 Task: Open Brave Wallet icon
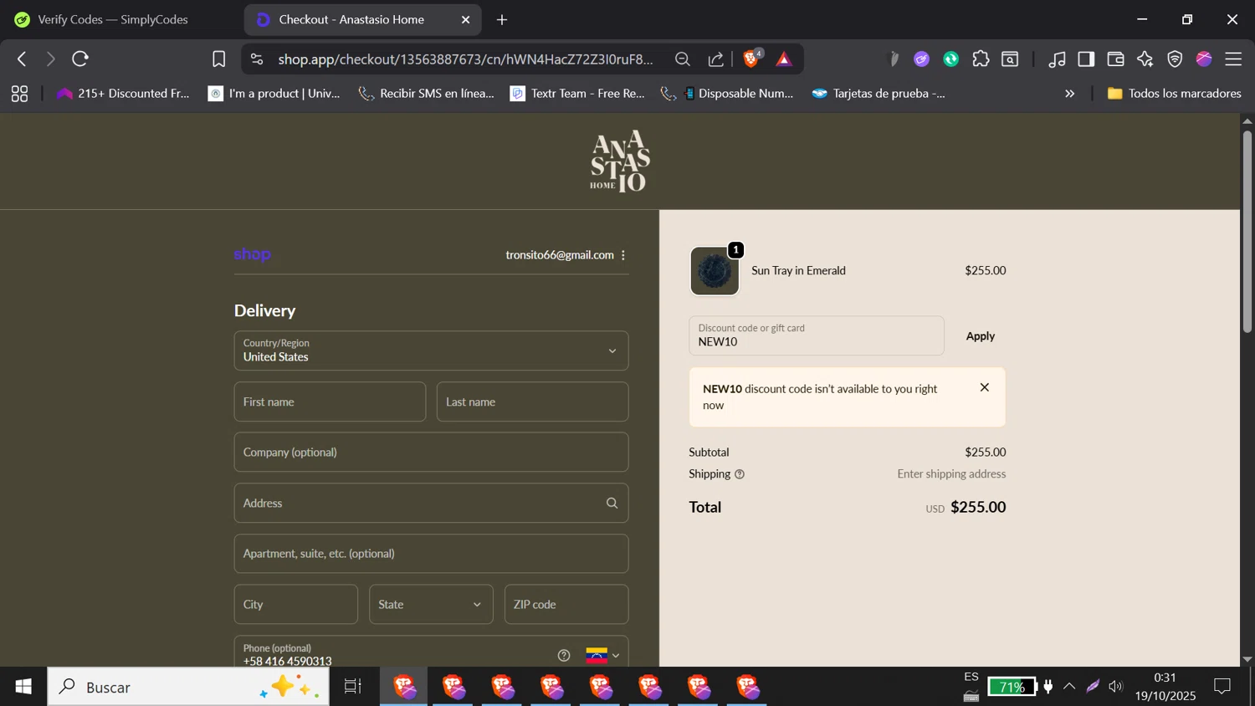click(1115, 59)
